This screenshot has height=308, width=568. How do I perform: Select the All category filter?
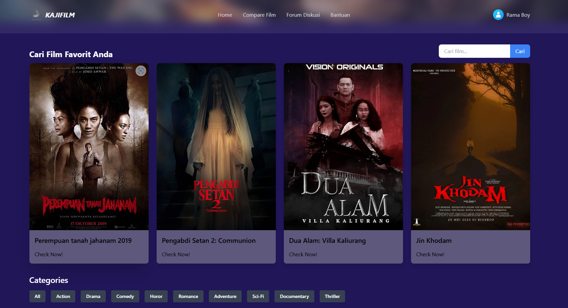click(x=37, y=296)
